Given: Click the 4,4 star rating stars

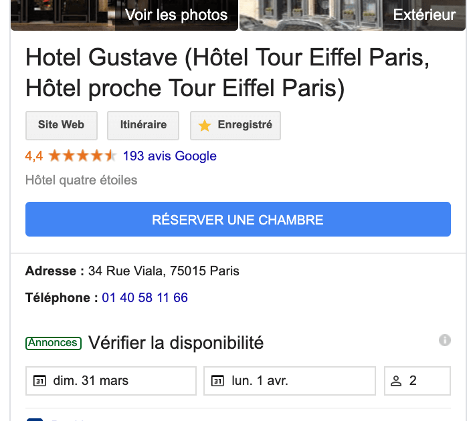Looking at the screenshot, I should 82,156.
